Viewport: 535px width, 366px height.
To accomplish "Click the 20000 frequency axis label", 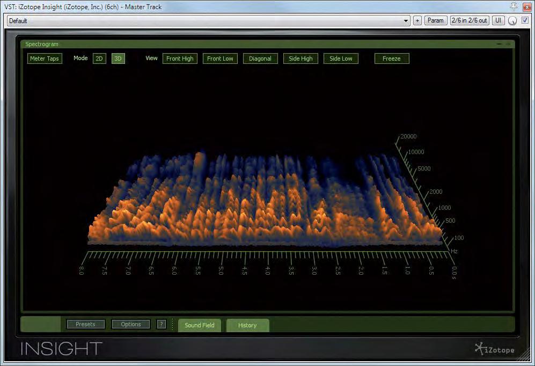I will (408, 136).
